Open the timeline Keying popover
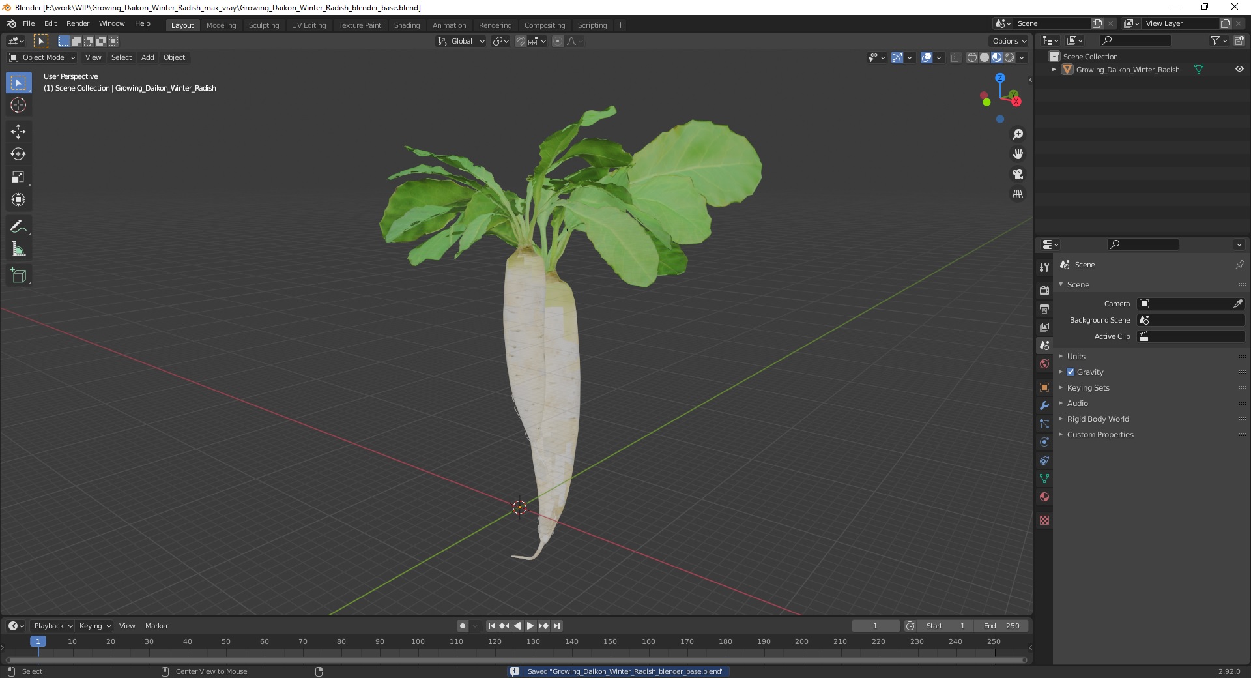The width and height of the screenshot is (1251, 678). tap(95, 626)
